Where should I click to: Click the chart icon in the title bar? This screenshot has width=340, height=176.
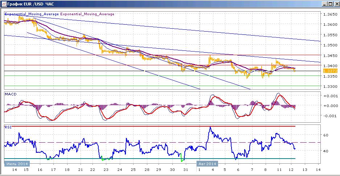[4, 4]
